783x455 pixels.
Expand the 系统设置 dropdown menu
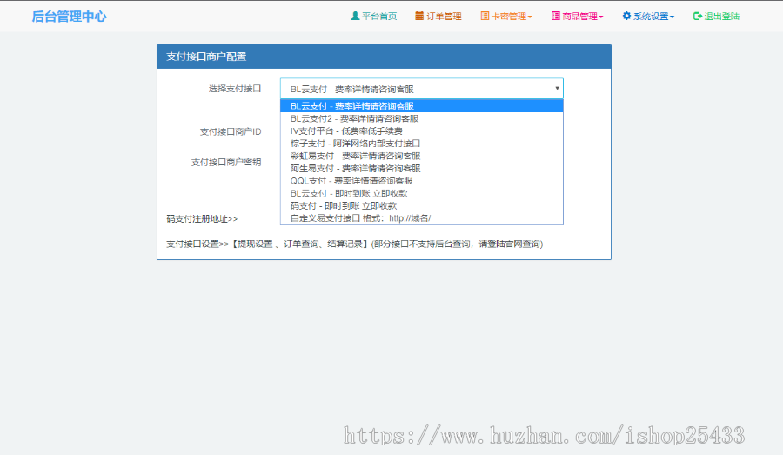[648, 16]
